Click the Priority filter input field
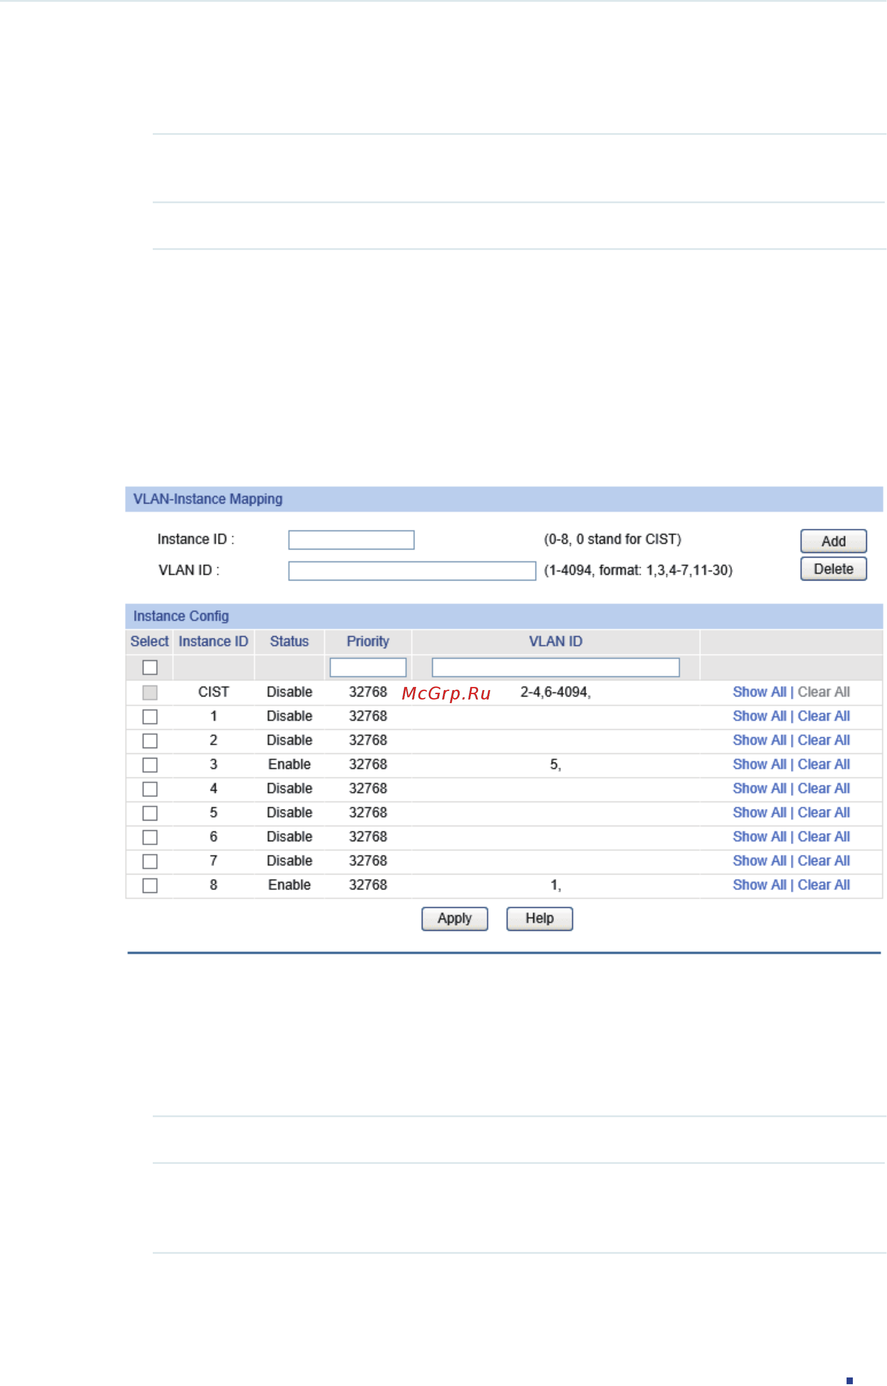This screenshot has width=887, height=1386. tap(368, 667)
